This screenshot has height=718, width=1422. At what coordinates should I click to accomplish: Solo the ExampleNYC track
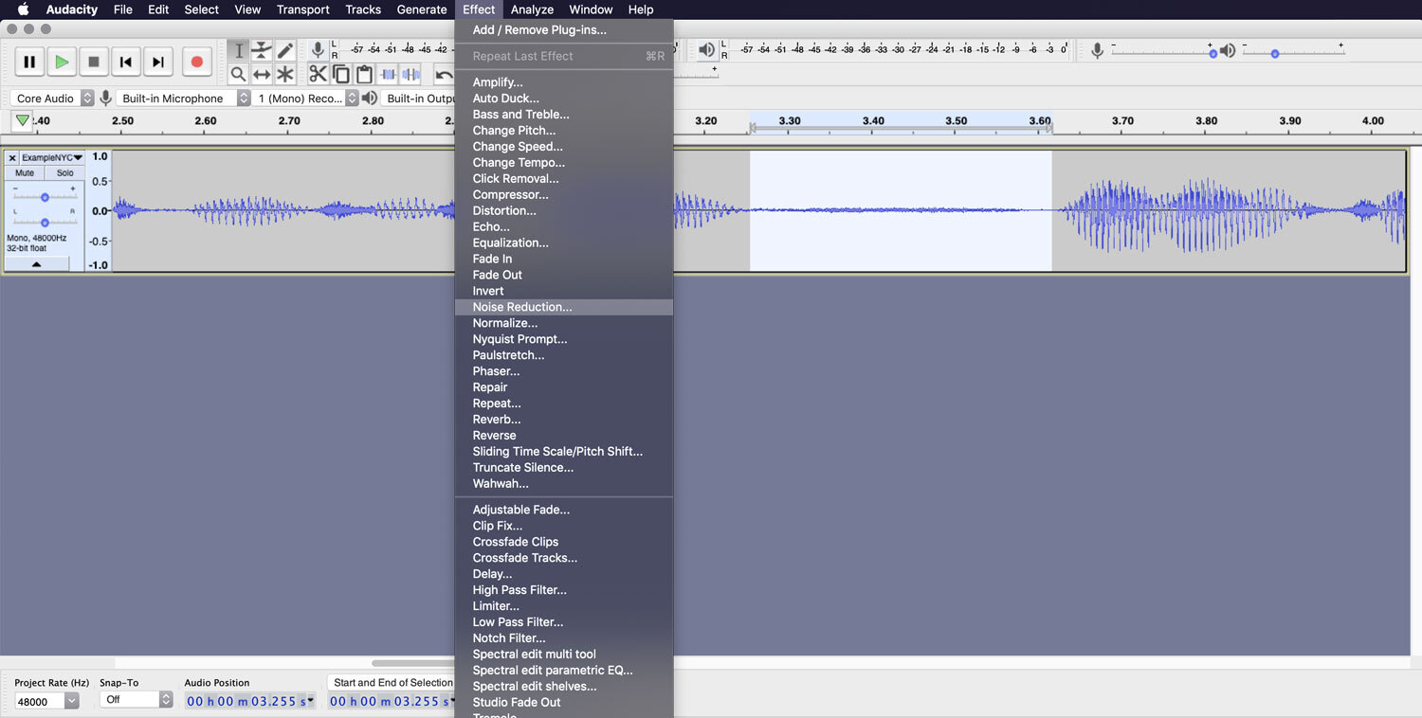click(64, 173)
